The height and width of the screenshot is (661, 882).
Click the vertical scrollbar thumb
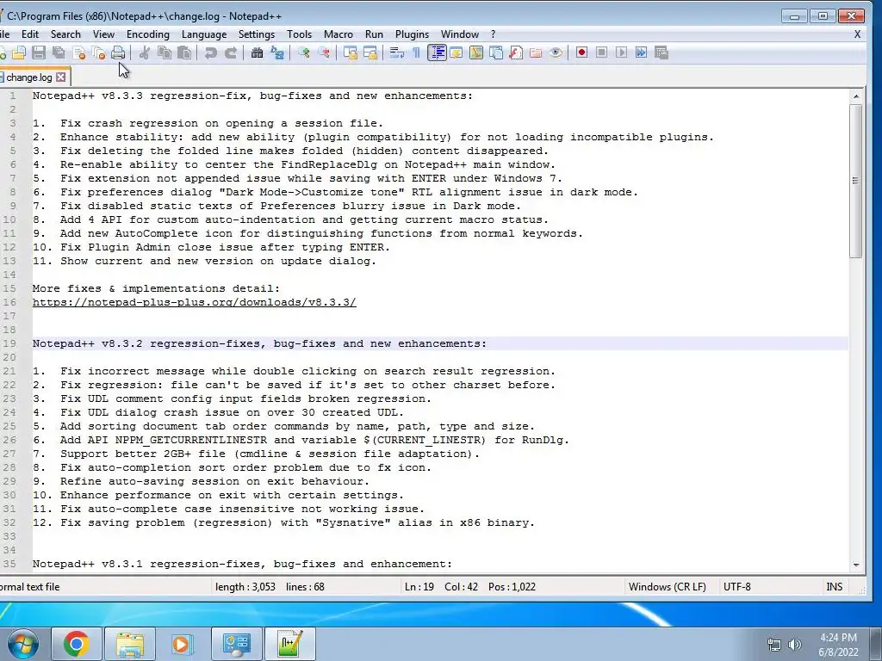pos(856,181)
